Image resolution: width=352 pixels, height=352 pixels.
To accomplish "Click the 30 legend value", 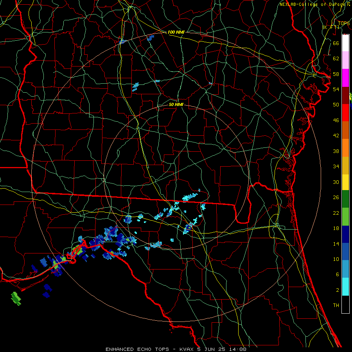I will click(336, 182).
